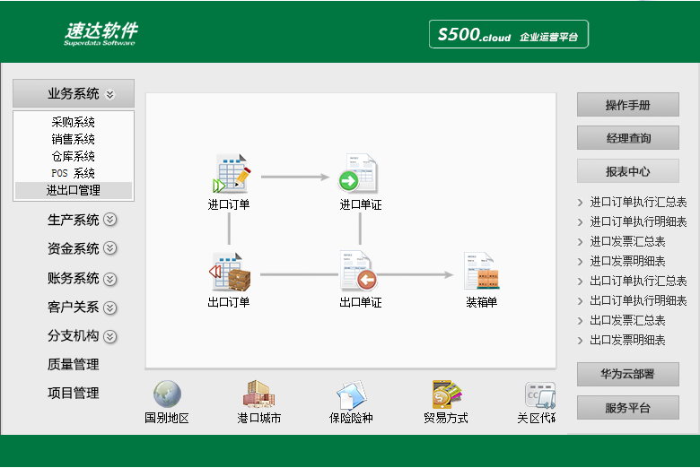Open the 出口单证 export document icon
This screenshot has height=468, width=700.
click(358, 271)
